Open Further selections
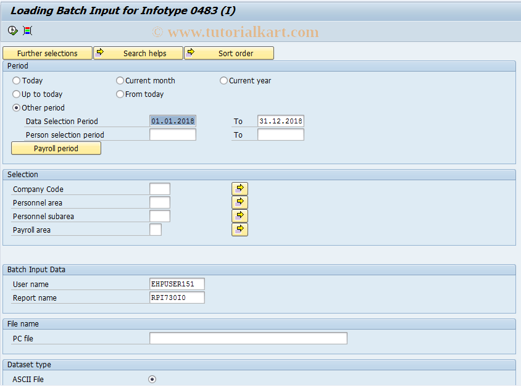The height and width of the screenshot is (387, 521). (47, 53)
